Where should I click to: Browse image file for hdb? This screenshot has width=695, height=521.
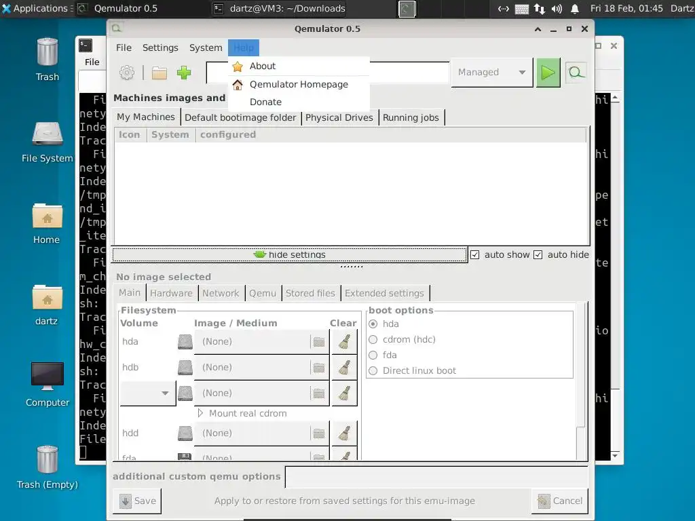tap(319, 367)
